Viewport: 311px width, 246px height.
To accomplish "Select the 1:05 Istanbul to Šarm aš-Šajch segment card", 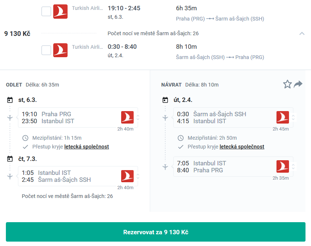I will pos(78,176).
